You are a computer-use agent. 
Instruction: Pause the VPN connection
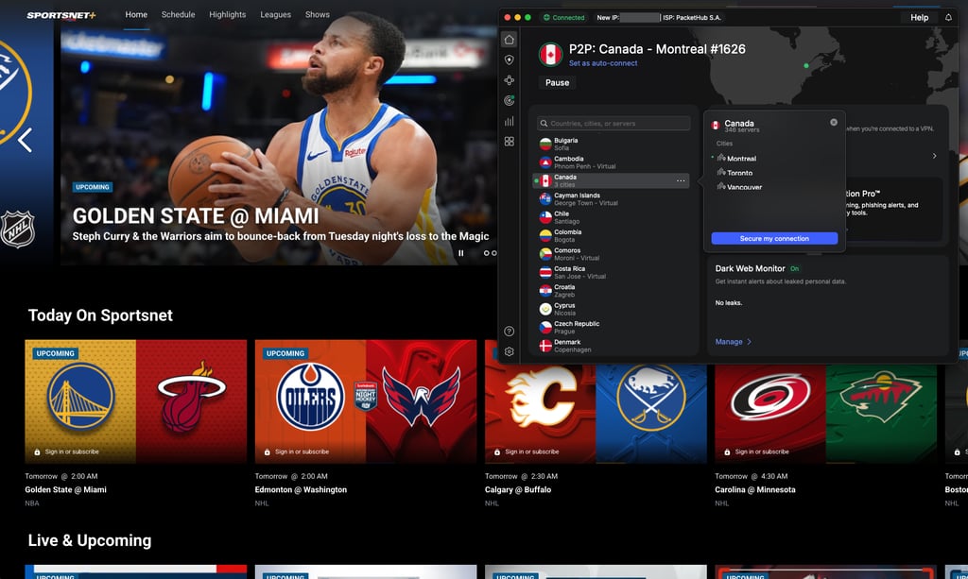tap(557, 82)
